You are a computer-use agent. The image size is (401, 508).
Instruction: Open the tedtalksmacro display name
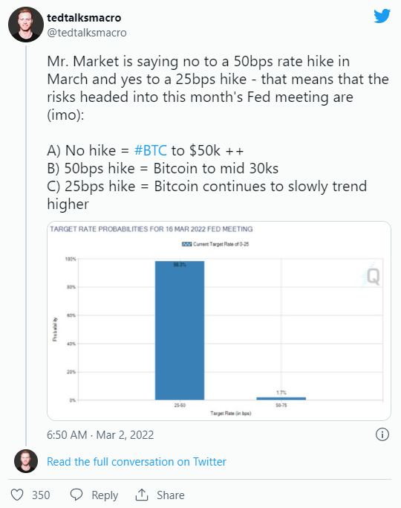(84, 18)
